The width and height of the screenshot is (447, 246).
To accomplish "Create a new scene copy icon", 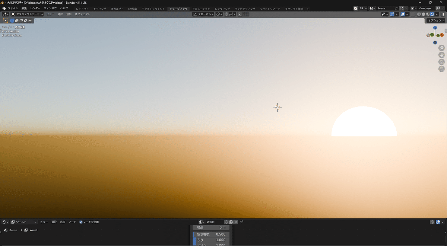I will tap(402, 8).
